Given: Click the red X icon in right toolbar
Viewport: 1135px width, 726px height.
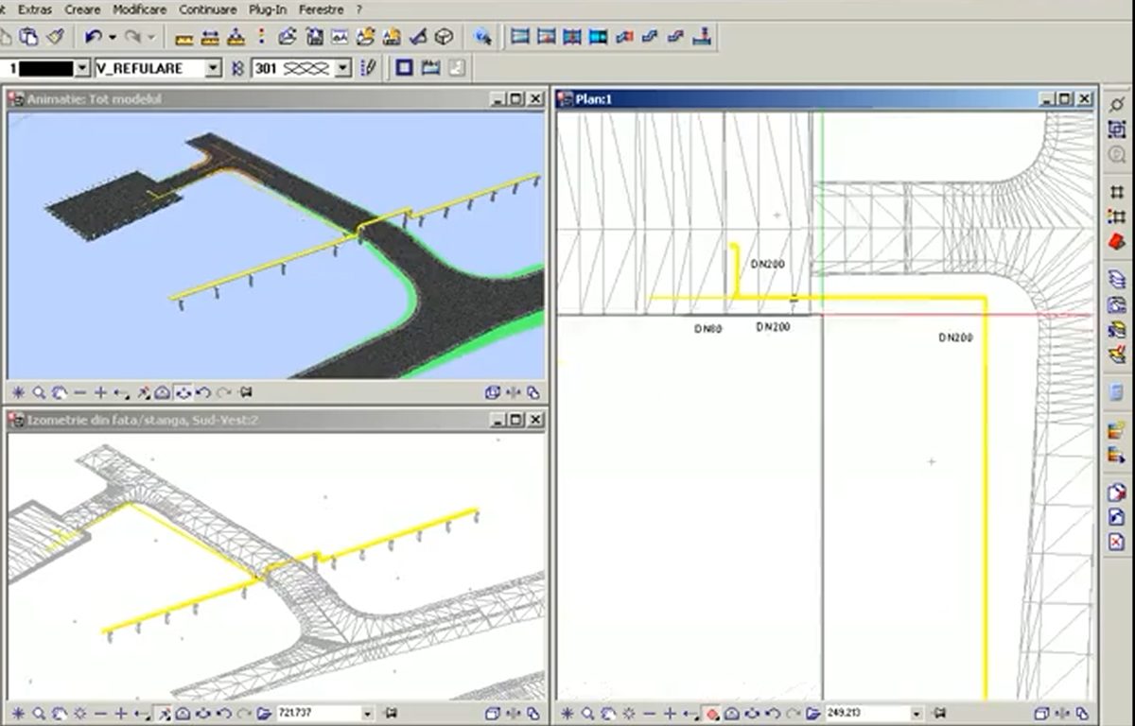Looking at the screenshot, I should click(x=1117, y=542).
